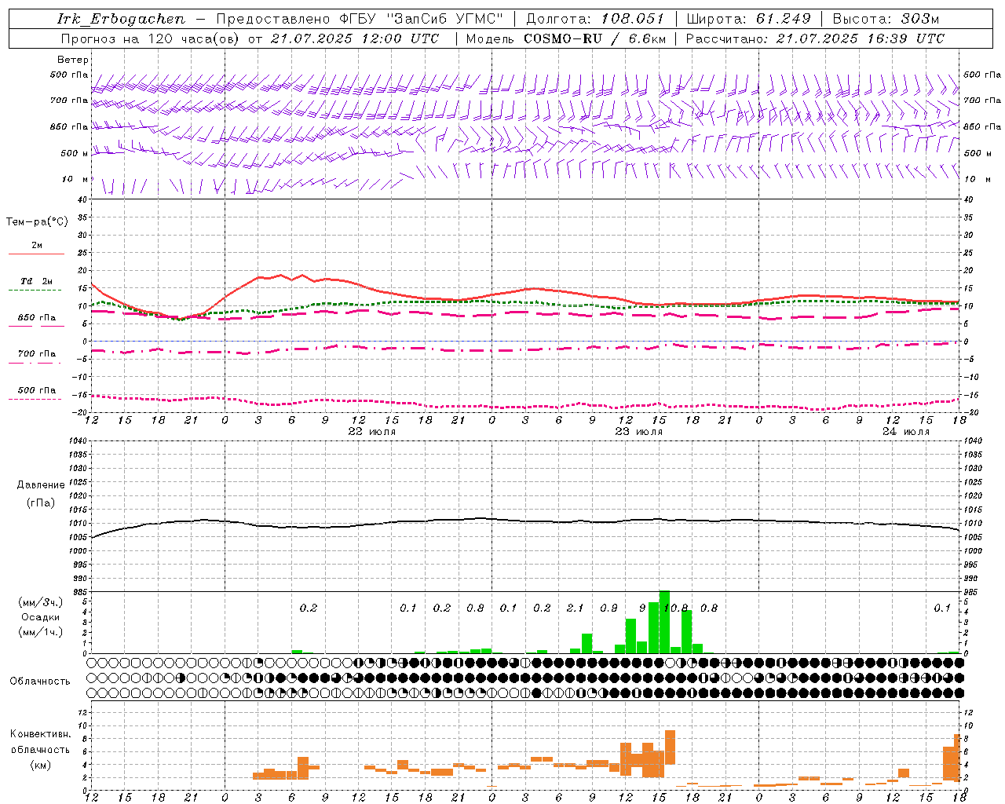Select the 700 гПа temperature legend label
Screen dimensions: 1005x804
tap(37, 354)
